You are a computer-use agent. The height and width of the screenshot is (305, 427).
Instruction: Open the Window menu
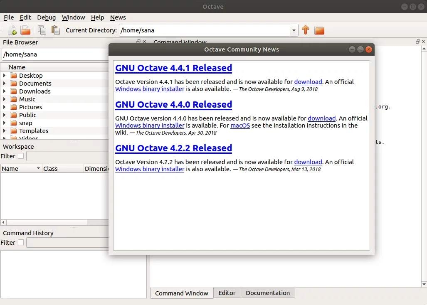click(74, 17)
